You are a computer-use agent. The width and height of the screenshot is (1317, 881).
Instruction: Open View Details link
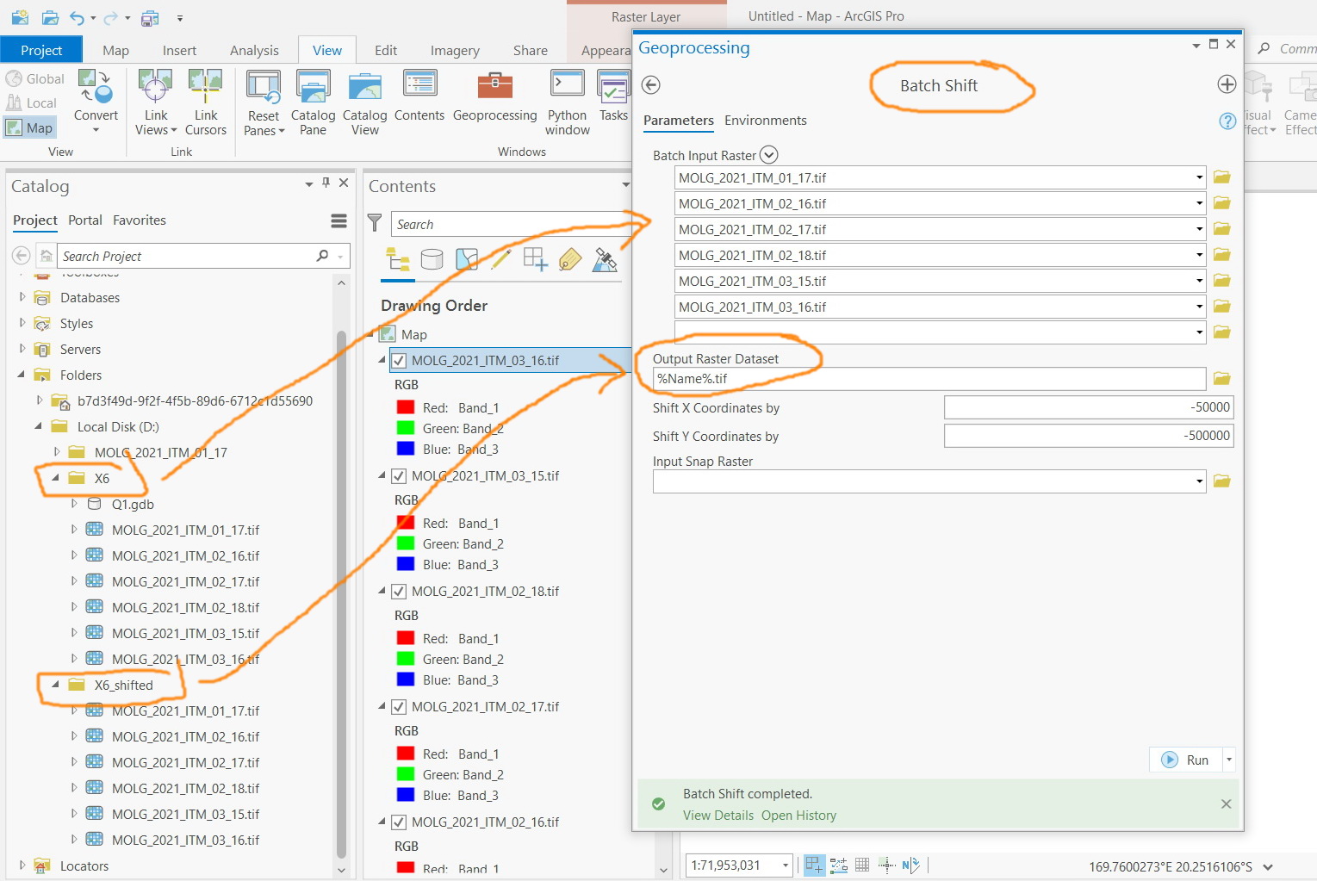pos(718,816)
